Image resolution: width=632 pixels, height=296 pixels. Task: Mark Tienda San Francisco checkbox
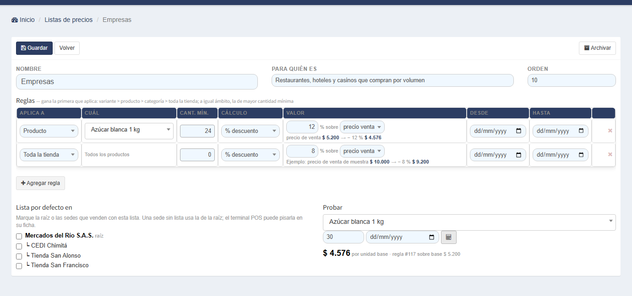(19, 266)
